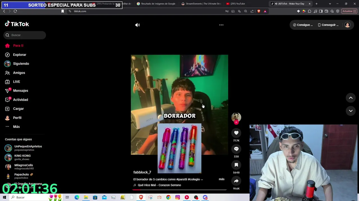Open the three-dots video options menu
Viewport: 359px width, 201px height.
221,25
